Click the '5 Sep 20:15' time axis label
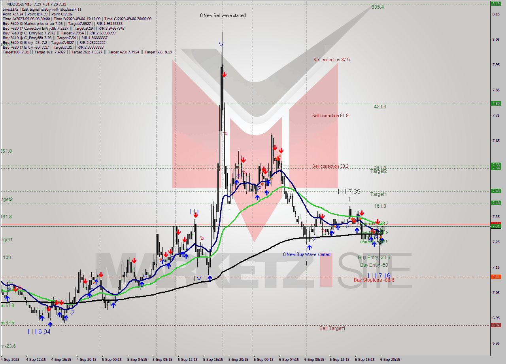 (238, 360)
